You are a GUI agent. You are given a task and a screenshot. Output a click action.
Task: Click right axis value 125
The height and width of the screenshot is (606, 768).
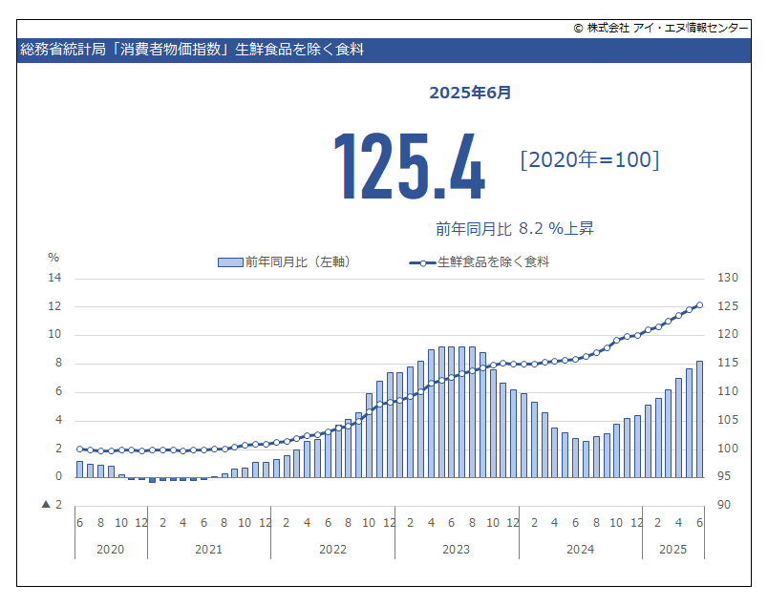728,306
